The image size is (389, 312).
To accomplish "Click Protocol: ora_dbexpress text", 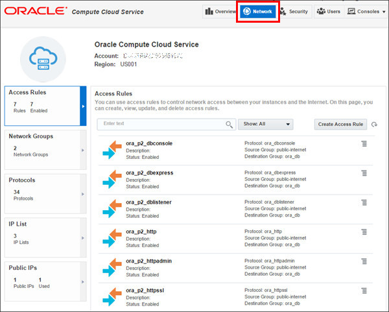I will coord(270,173).
